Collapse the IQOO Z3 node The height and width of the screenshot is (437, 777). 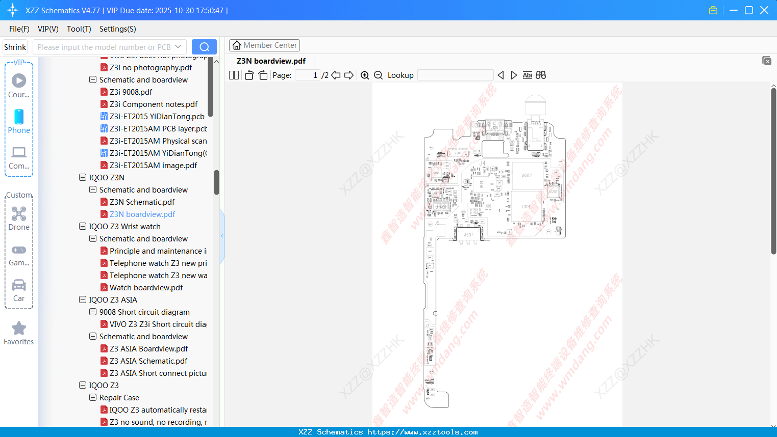click(83, 386)
